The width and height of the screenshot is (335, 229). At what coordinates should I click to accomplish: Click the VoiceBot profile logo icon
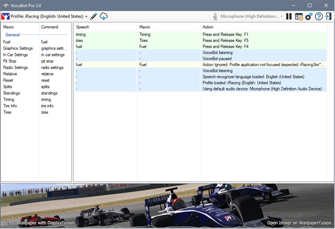tap(6, 16)
